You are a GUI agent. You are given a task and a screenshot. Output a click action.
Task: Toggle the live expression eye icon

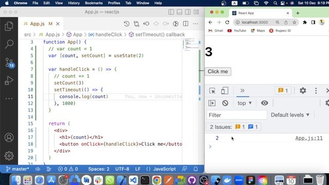[x=264, y=103]
